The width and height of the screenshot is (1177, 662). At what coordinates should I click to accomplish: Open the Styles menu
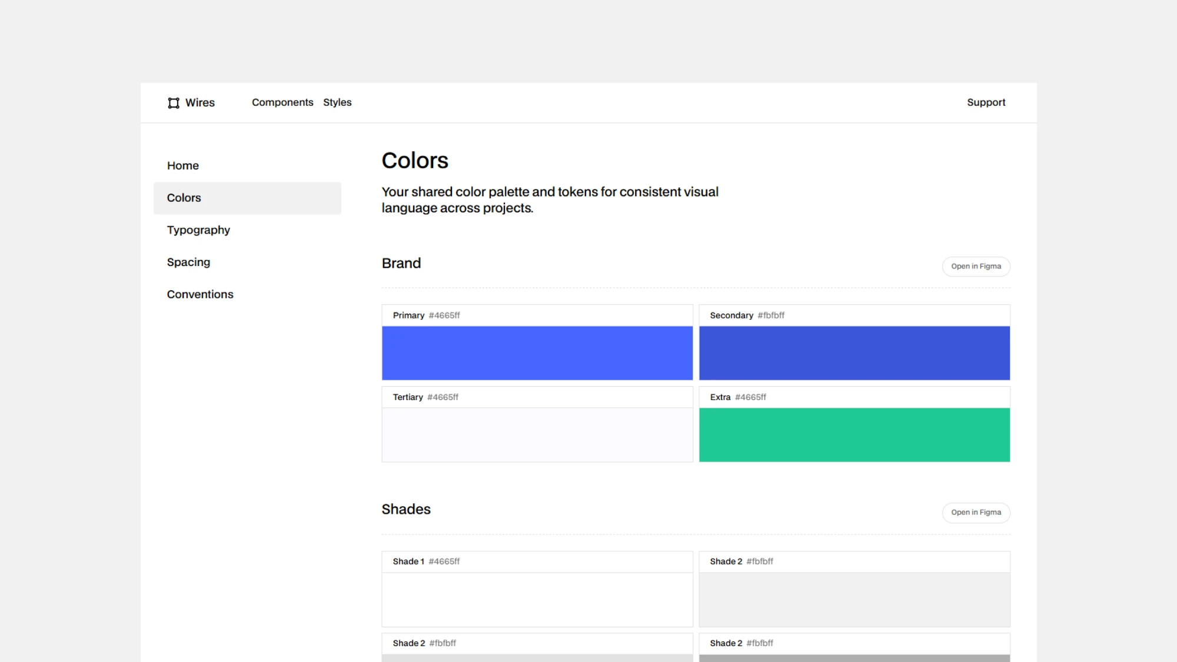point(337,102)
